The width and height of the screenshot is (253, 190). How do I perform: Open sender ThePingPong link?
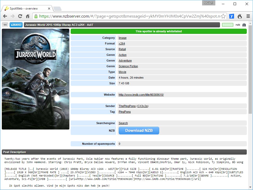point(127,106)
